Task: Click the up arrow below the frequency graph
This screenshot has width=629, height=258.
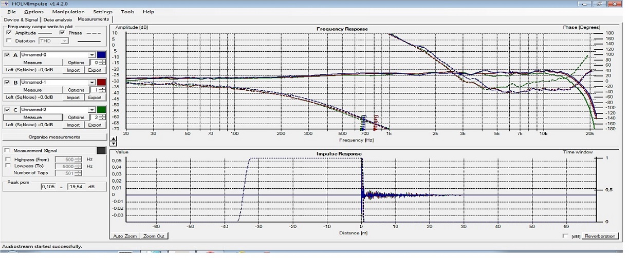Action: point(114,139)
